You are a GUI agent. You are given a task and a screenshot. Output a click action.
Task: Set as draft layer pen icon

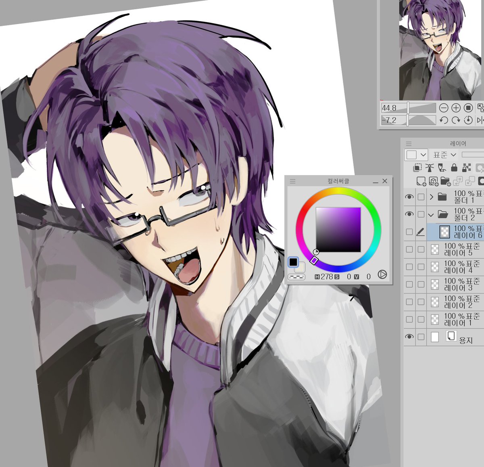coord(442,168)
